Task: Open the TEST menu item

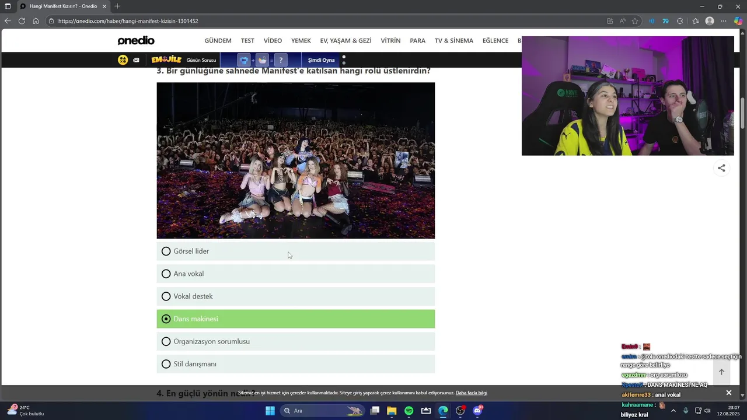Action: (x=247, y=41)
